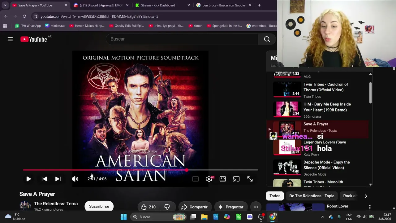Open the Gravity Falls Full Epi... bookmark
Viewport: 396px width, 223px height.
pyautogui.click(x=126, y=26)
